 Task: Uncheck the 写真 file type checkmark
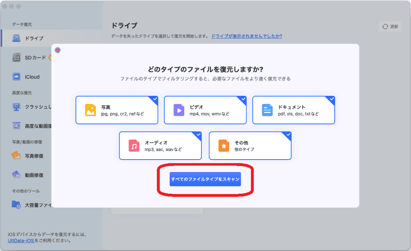(x=155, y=99)
